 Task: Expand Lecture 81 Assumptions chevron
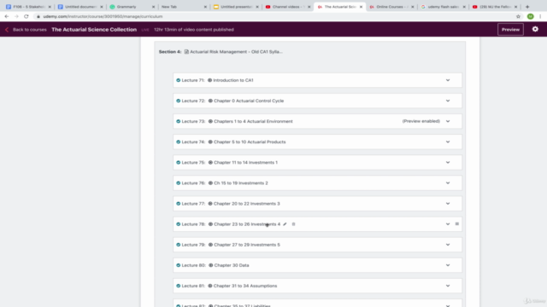(448, 286)
